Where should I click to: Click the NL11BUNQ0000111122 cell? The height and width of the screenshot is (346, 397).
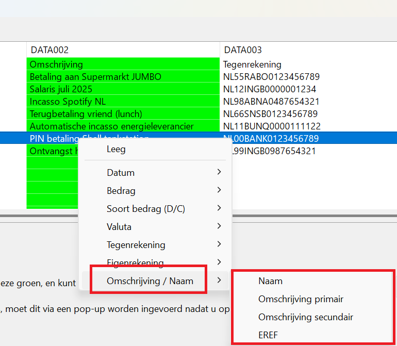tap(308, 126)
